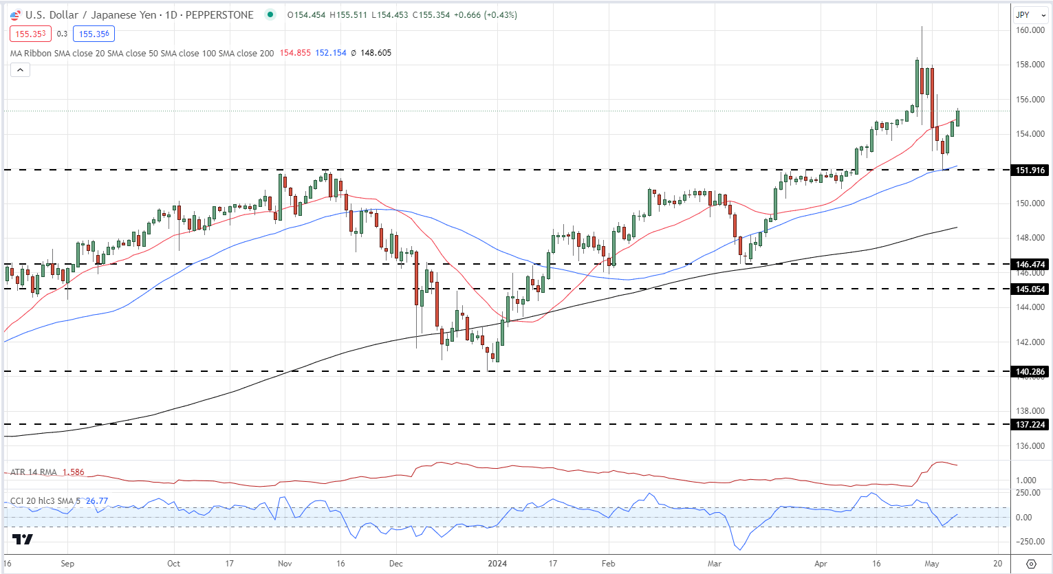Click the 150.000 price axis label

(1030, 203)
